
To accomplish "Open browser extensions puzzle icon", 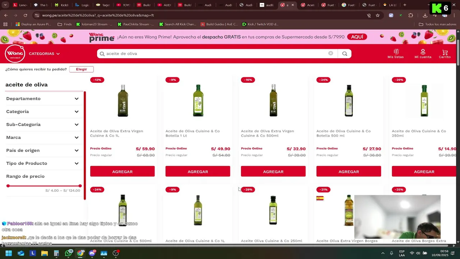I will (x=411, y=15).
